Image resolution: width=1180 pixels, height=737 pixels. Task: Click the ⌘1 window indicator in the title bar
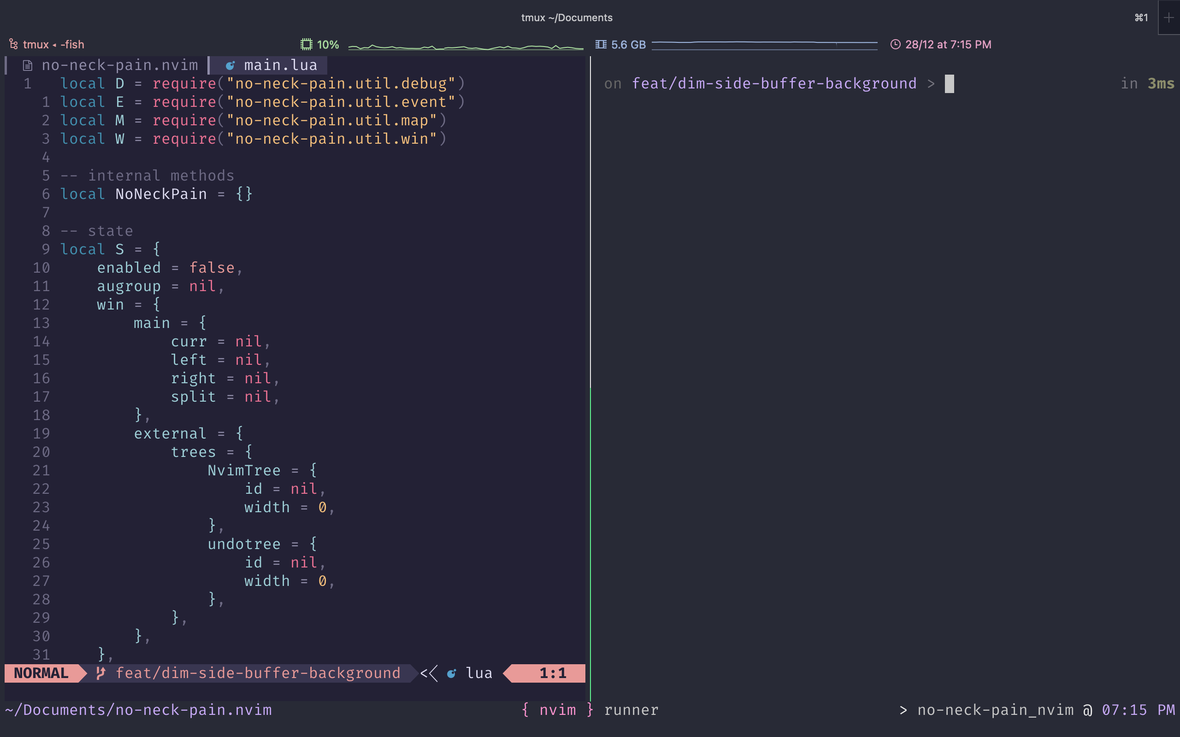1141,18
